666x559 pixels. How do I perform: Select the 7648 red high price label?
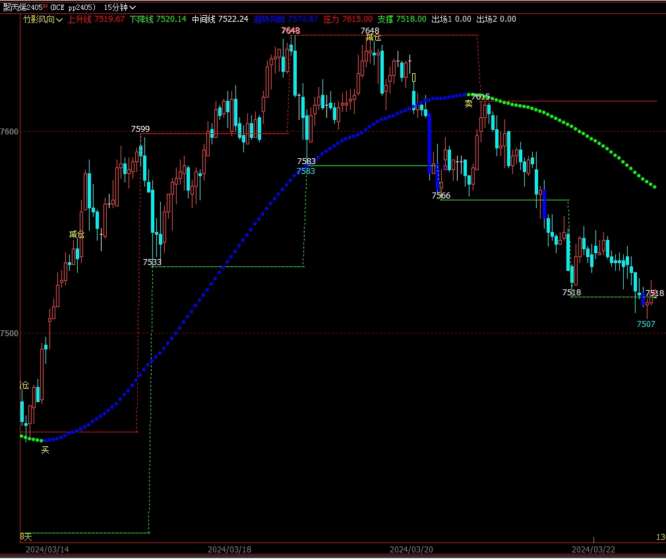290,31
